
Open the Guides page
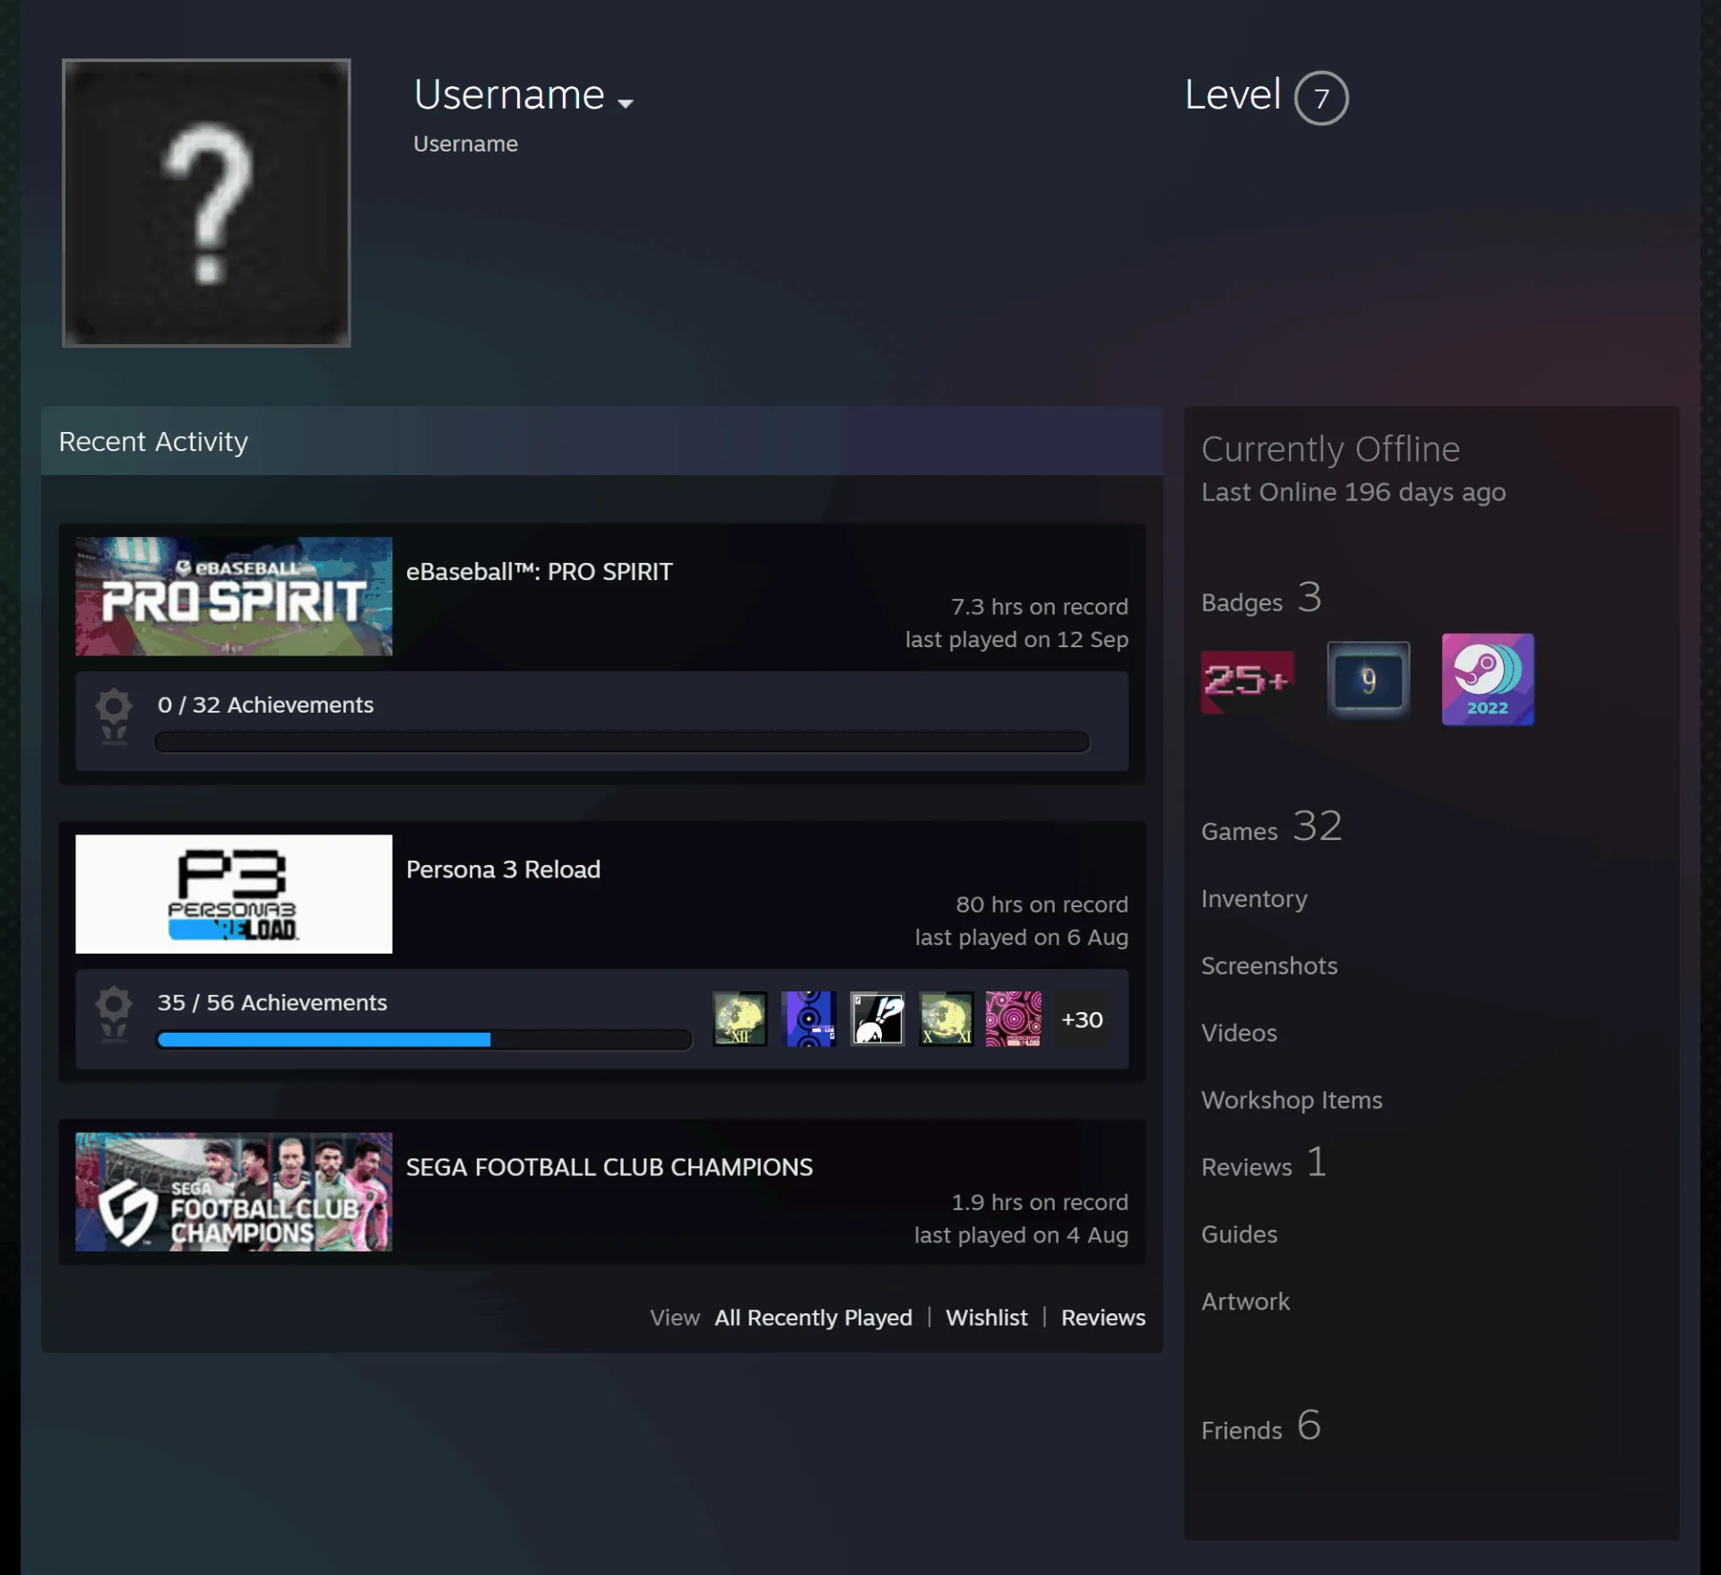[1239, 1234]
